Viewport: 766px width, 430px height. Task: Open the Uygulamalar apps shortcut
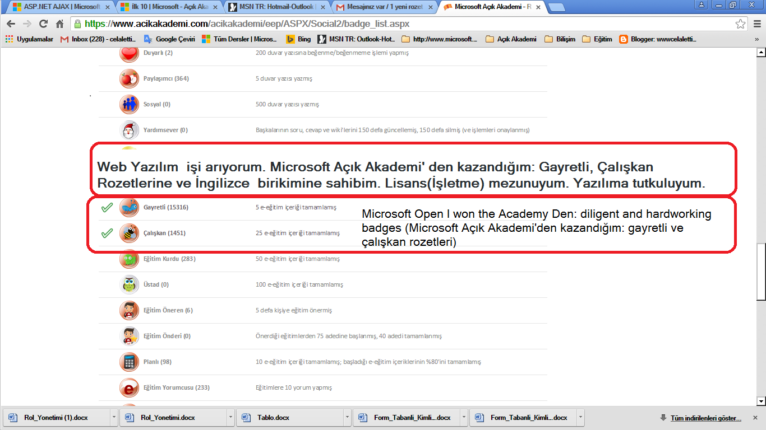[29, 39]
